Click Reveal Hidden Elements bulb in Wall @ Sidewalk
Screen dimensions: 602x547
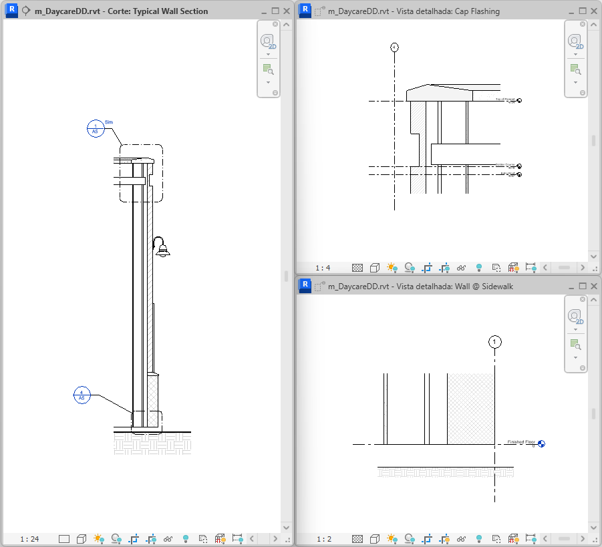pos(479,539)
